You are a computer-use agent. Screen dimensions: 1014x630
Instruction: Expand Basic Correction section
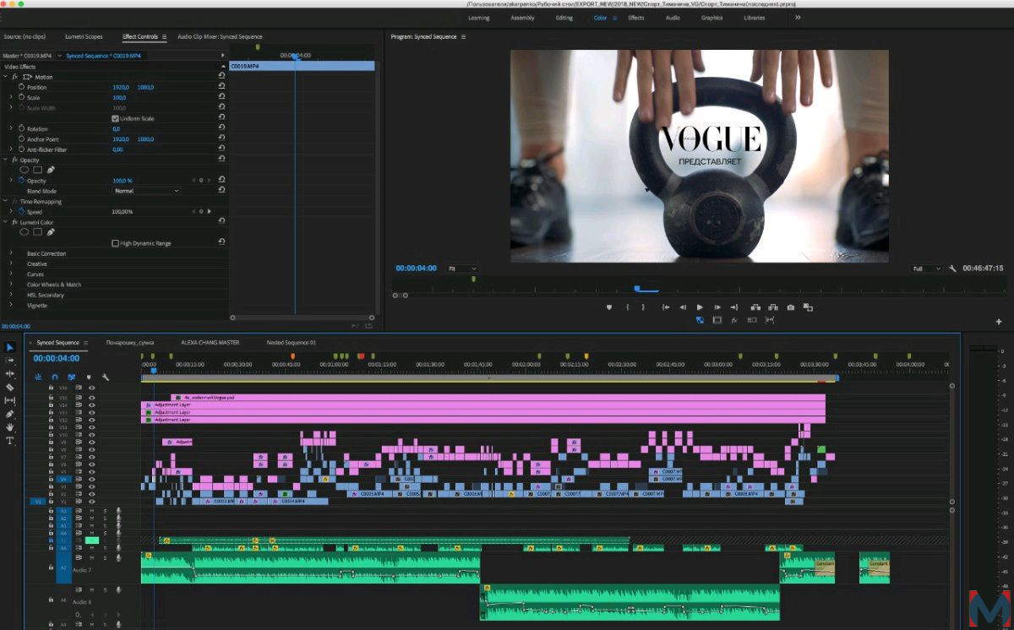pos(11,253)
